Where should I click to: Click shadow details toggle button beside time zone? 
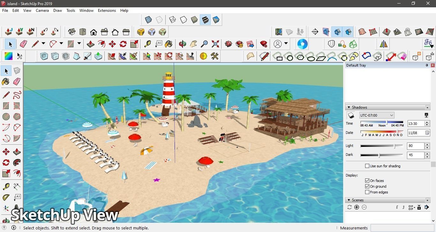[x=426, y=115]
